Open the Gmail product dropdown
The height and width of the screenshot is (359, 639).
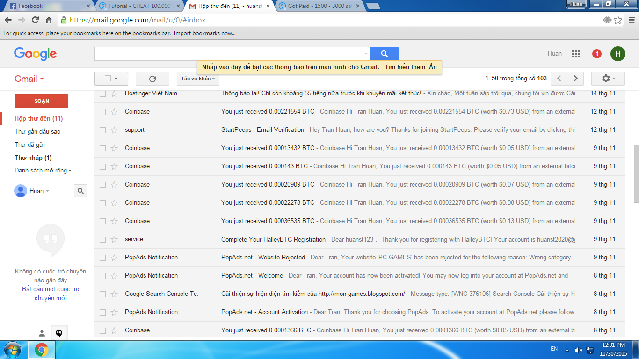pos(29,79)
